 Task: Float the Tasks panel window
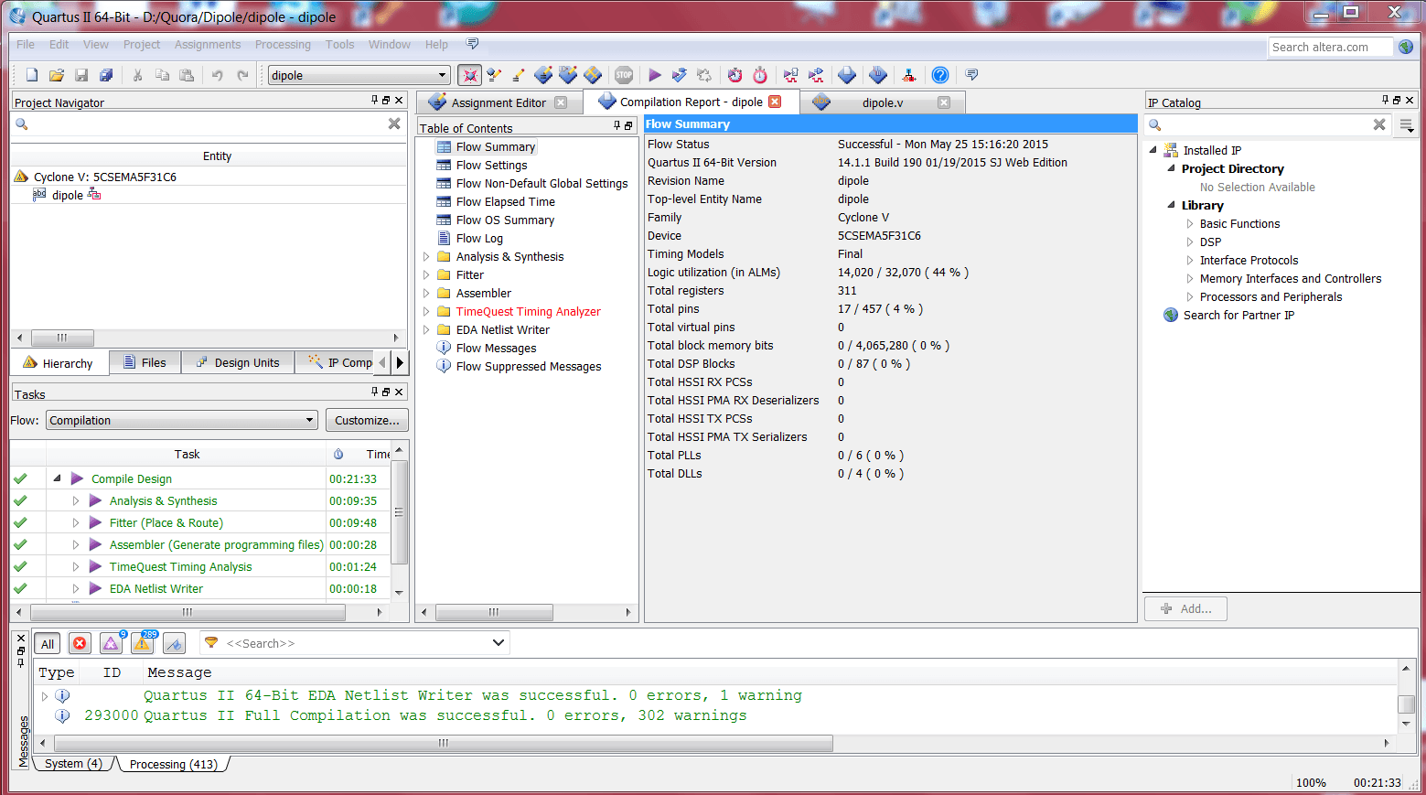pos(386,392)
